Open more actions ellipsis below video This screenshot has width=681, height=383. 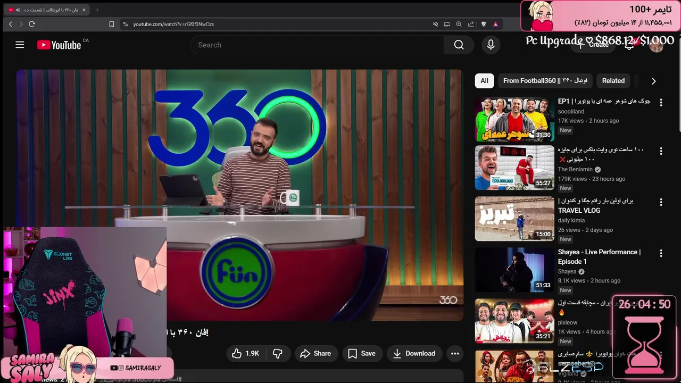point(455,353)
